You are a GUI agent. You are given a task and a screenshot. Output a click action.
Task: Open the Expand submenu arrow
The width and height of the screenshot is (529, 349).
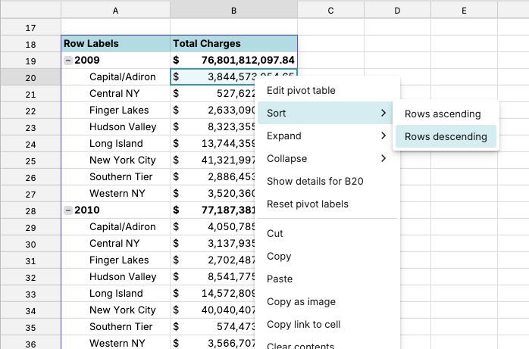pyautogui.click(x=383, y=136)
